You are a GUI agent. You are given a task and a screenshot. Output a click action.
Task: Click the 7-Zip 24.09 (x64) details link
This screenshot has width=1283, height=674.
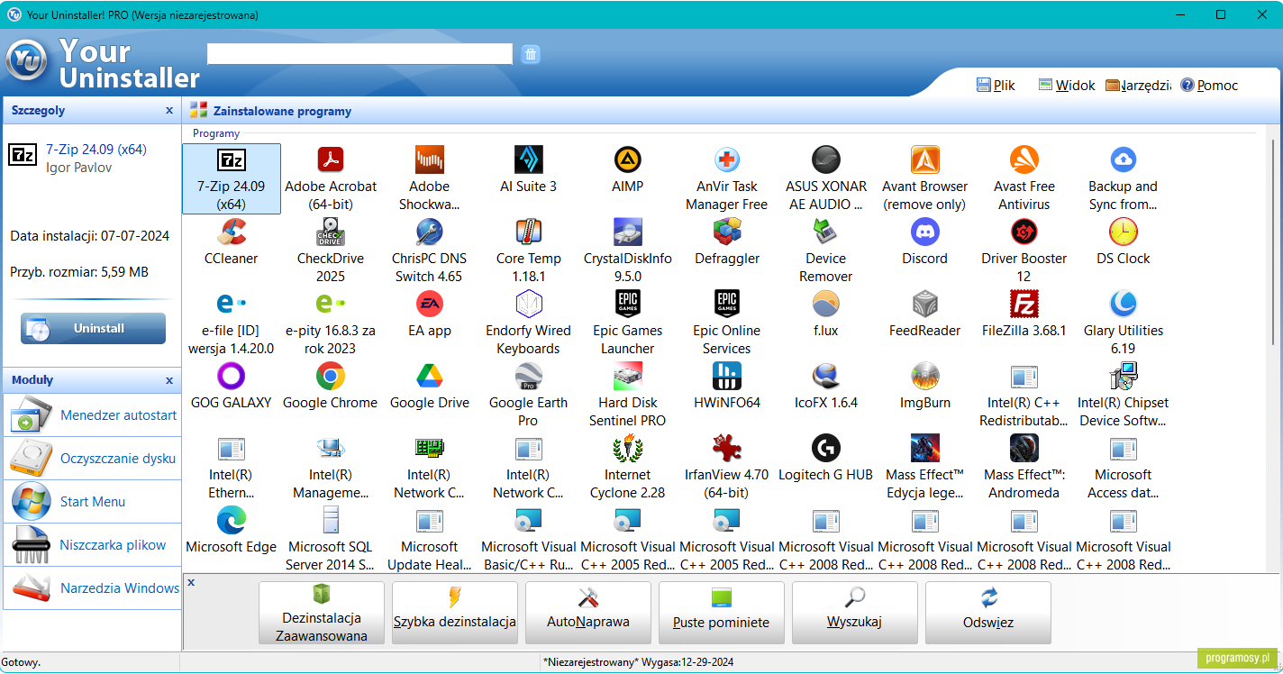tap(96, 150)
